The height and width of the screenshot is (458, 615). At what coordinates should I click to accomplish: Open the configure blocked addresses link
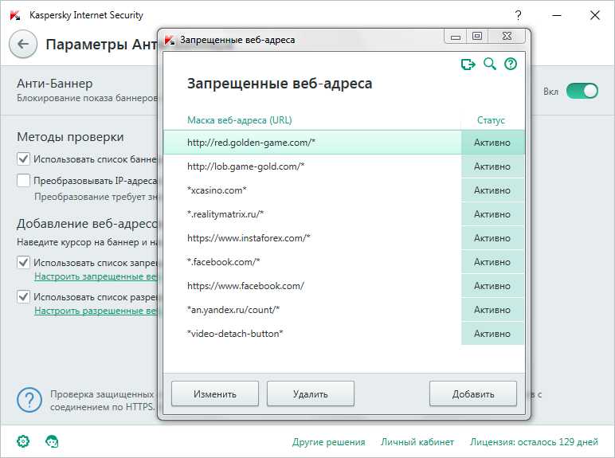96,276
